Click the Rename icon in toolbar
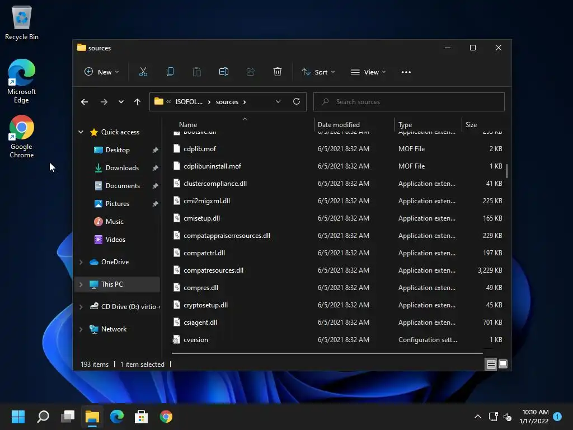 pos(224,72)
